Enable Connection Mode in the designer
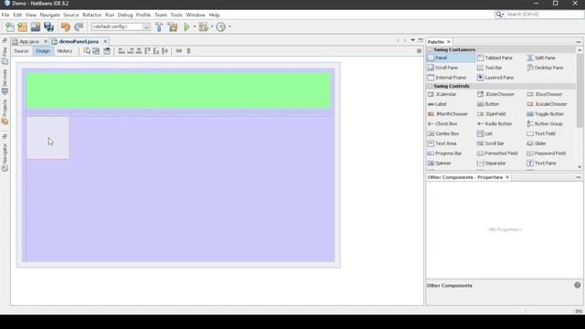Viewport: 585px width, 329px height. (x=96, y=51)
